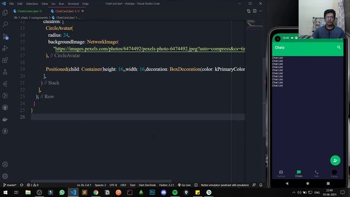
Task: Switch to the ChatCard.dart tab
Action: click(67, 11)
